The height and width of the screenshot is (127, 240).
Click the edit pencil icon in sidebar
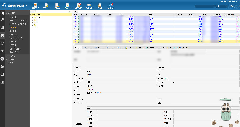[x=2, y=27]
